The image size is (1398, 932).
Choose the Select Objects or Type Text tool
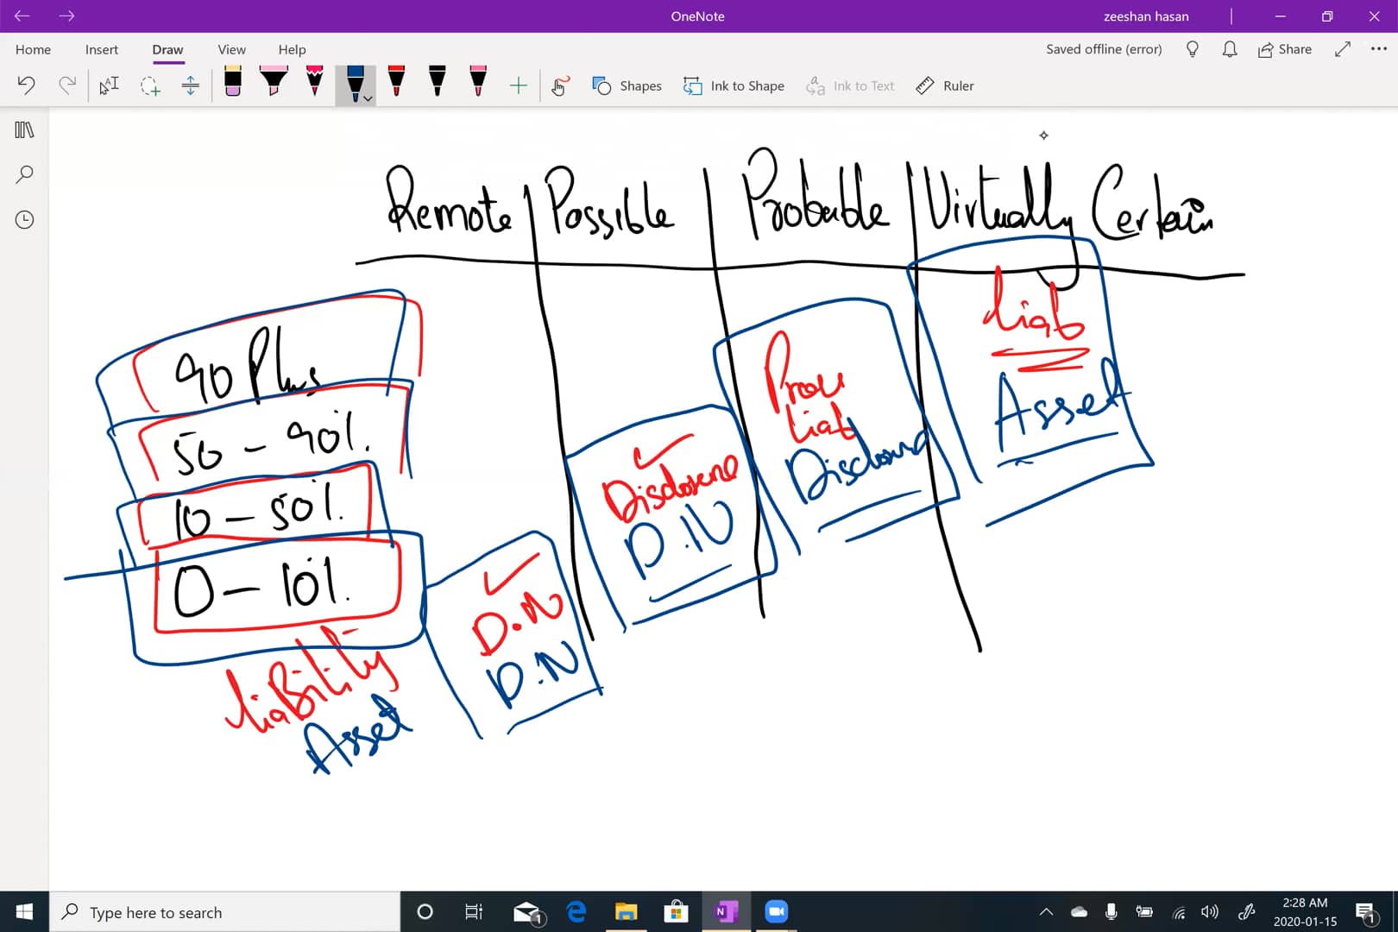pos(109,85)
